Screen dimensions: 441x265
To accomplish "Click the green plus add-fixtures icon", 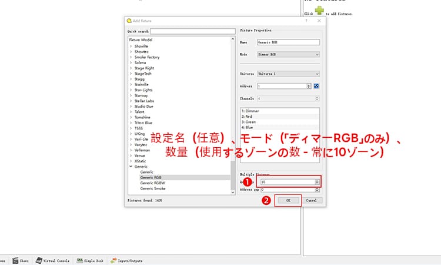I will tap(319, 11).
